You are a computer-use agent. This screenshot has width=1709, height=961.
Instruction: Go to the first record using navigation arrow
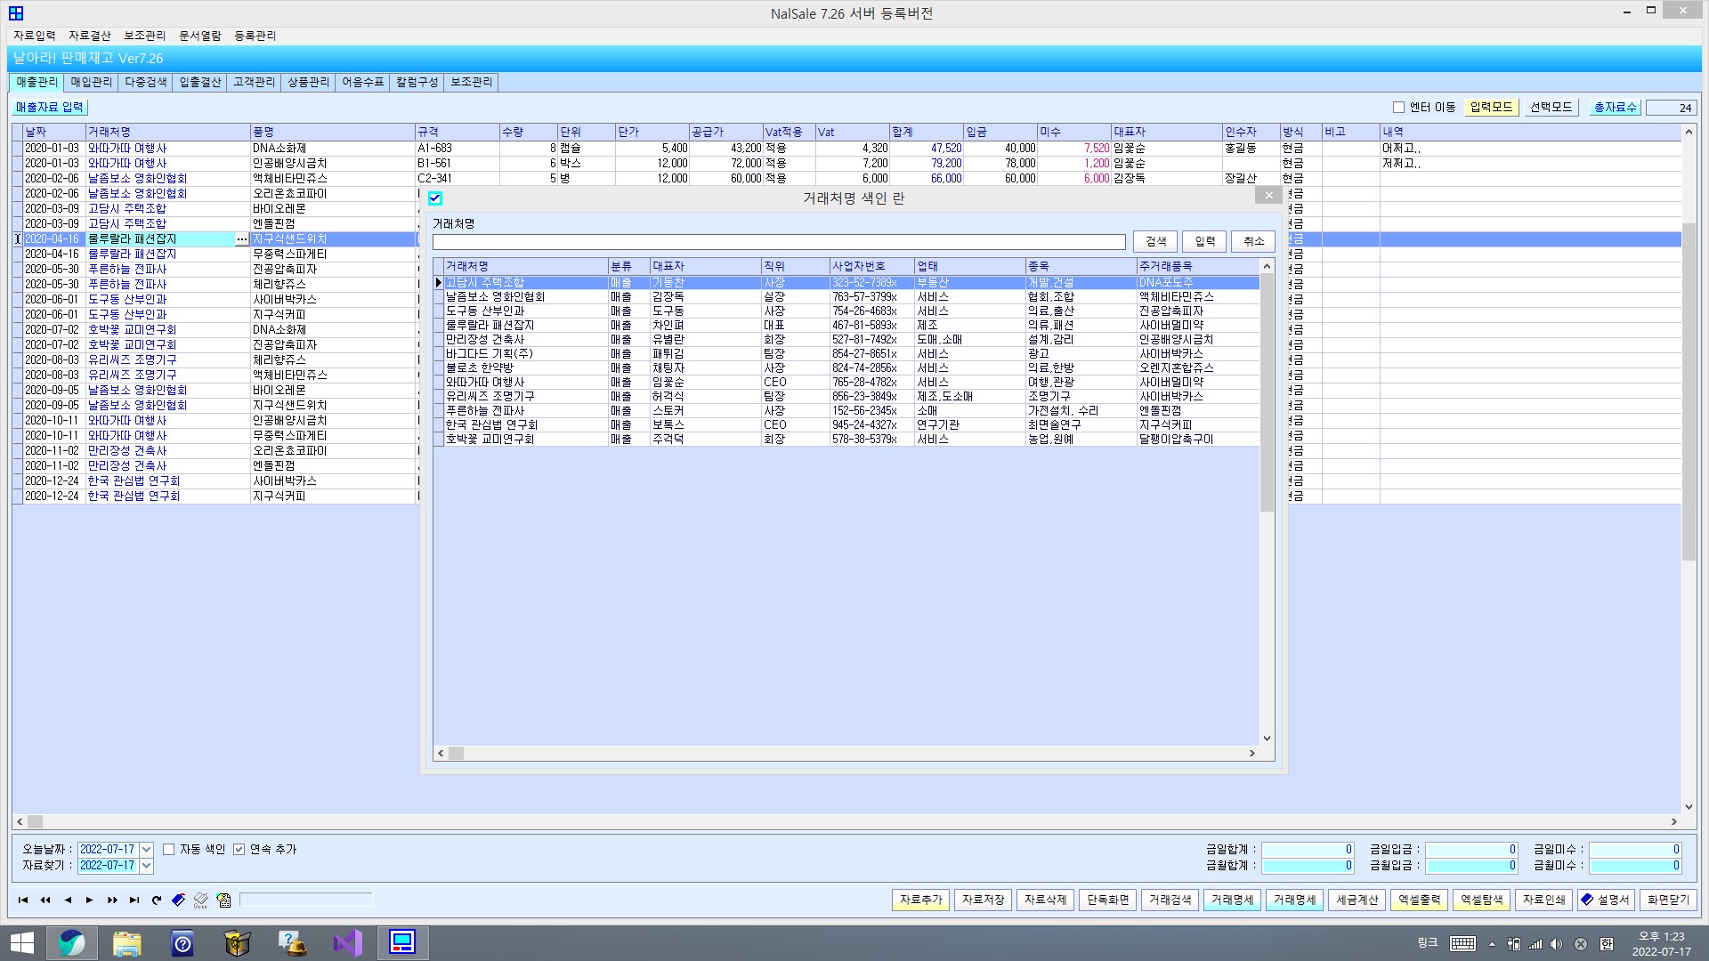pyautogui.click(x=23, y=900)
